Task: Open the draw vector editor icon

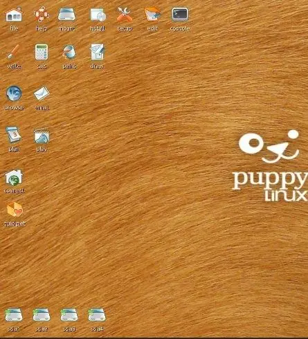Action: (x=97, y=52)
